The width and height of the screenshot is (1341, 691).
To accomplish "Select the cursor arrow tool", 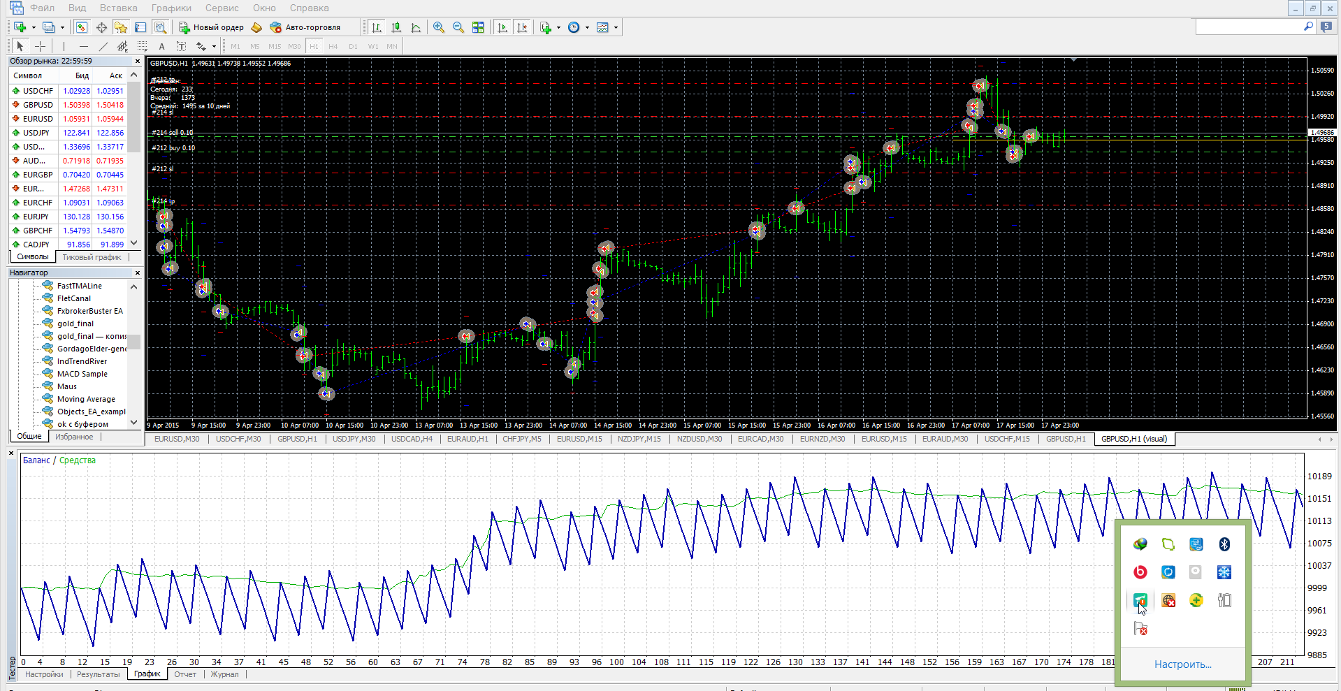I will 20,46.
